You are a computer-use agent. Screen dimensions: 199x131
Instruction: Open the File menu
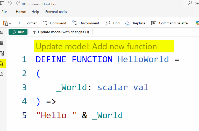[x=4, y=12]
